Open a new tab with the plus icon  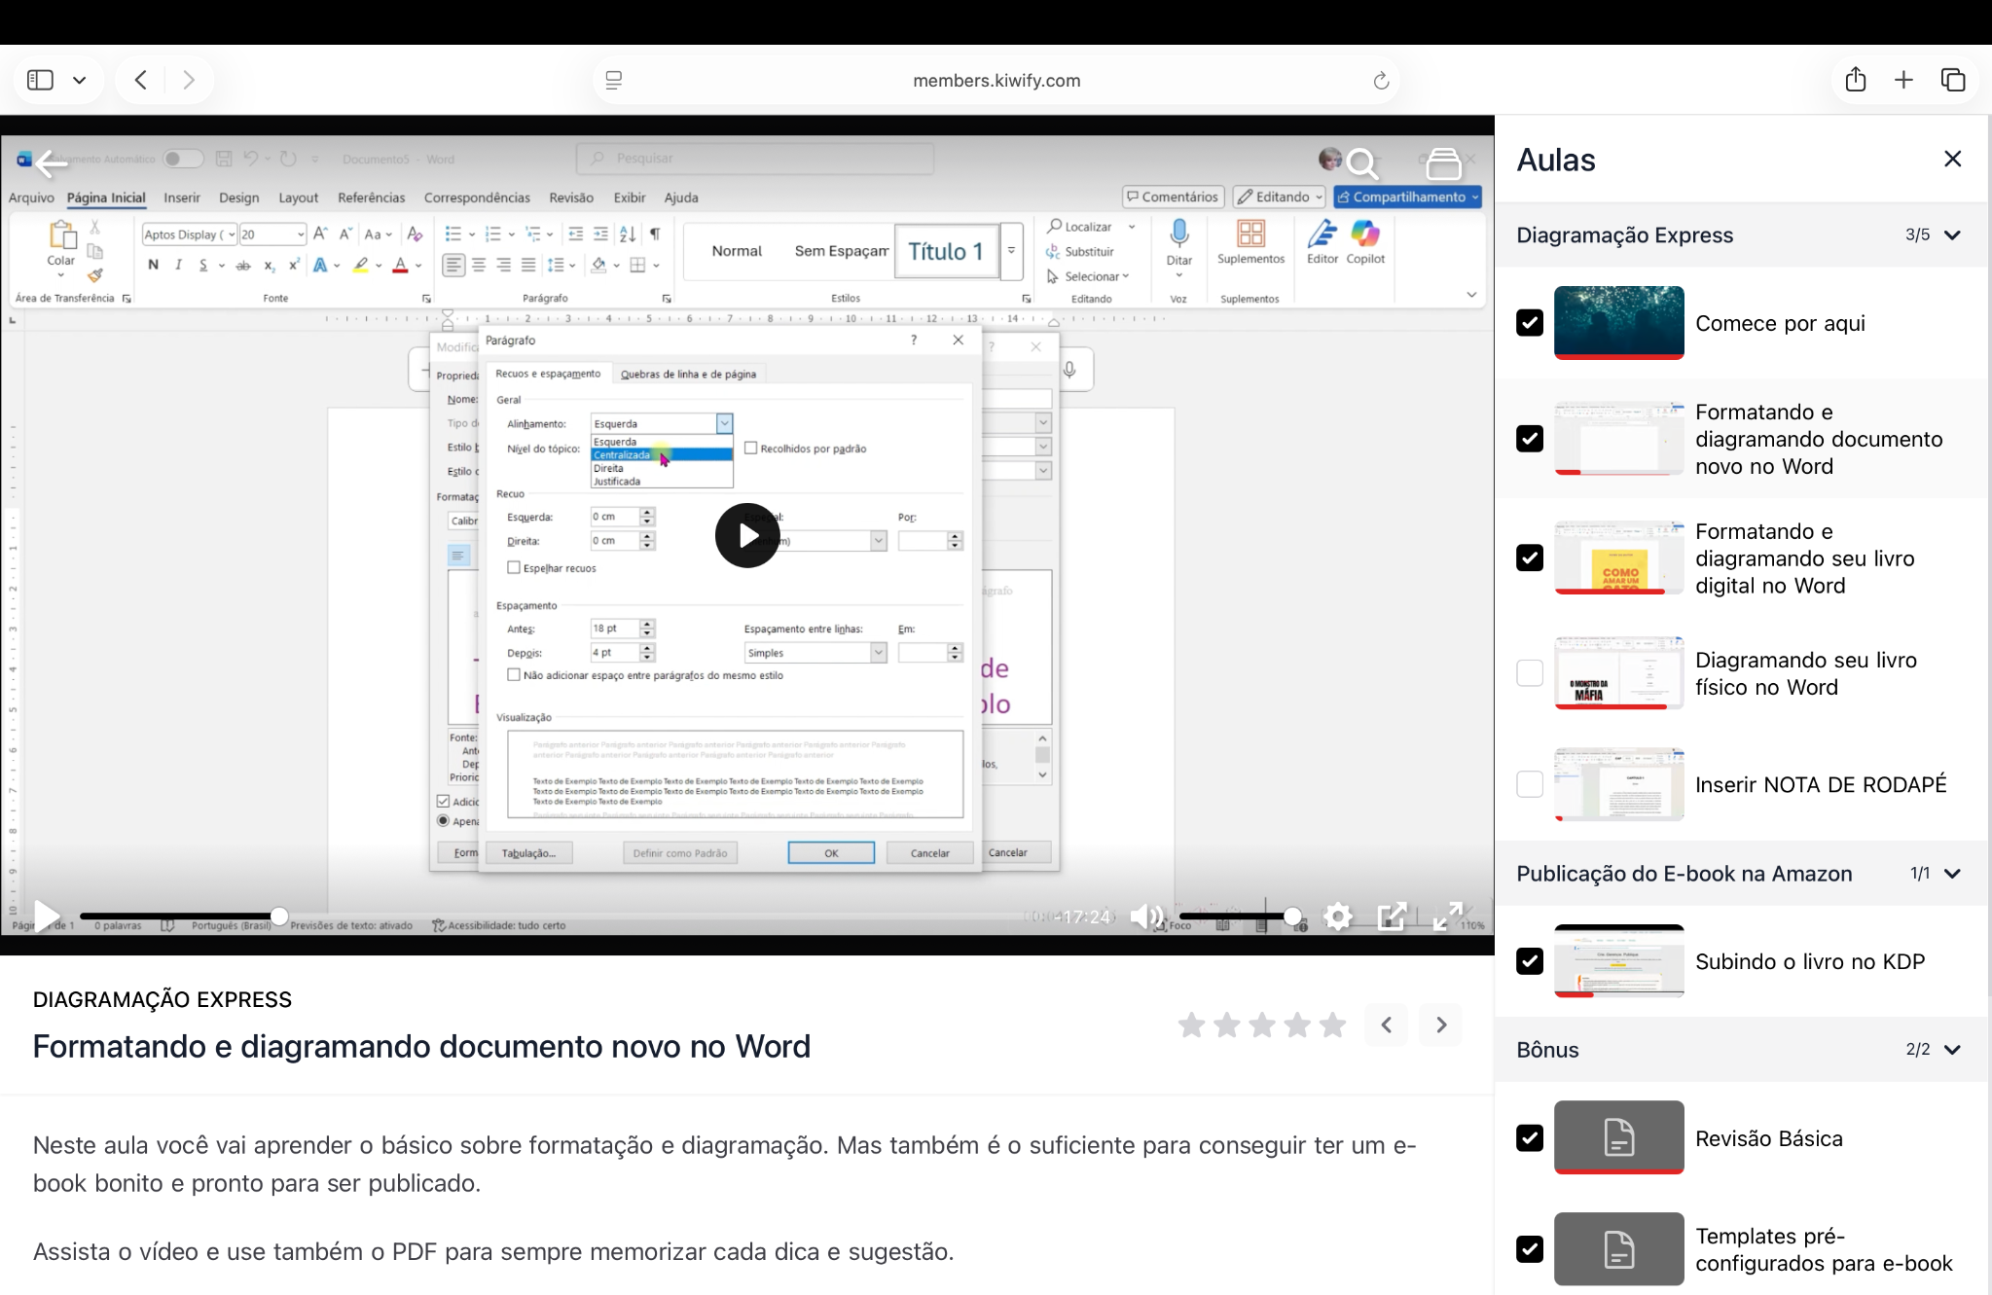pos(1904,80)
